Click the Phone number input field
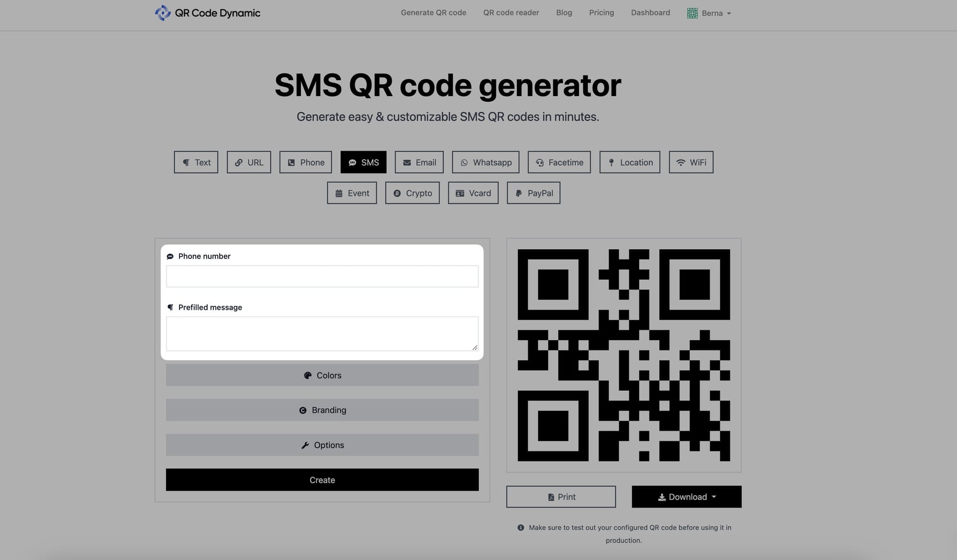Viewport: 957px width, 560px height. pyautogui.click(x=323, y=276)
